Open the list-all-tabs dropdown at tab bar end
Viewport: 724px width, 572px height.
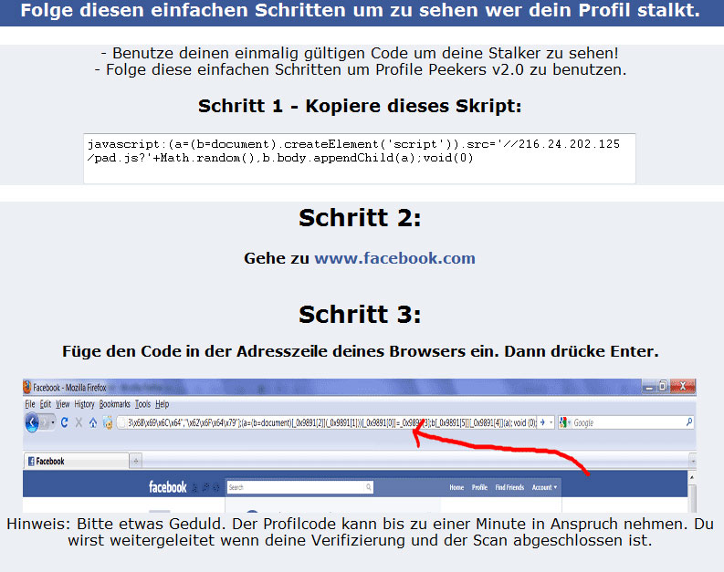coord(692,461)
